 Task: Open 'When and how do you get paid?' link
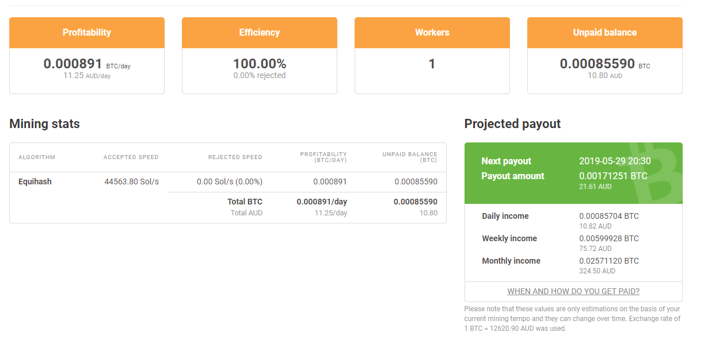tap(573, 291)
